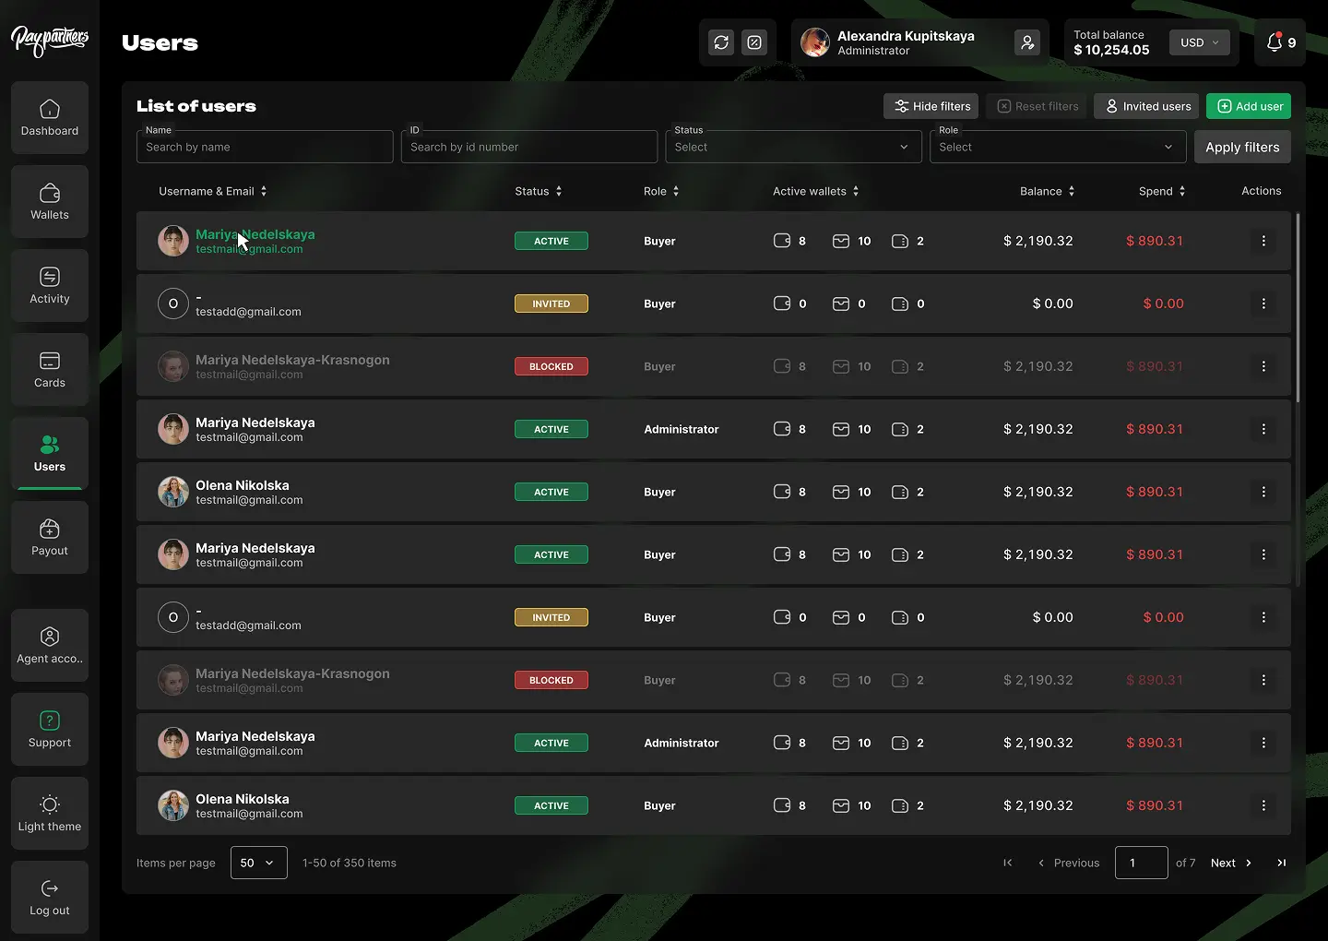
Task: Focus the Search by name field
Action: click(x=265, y=147)
